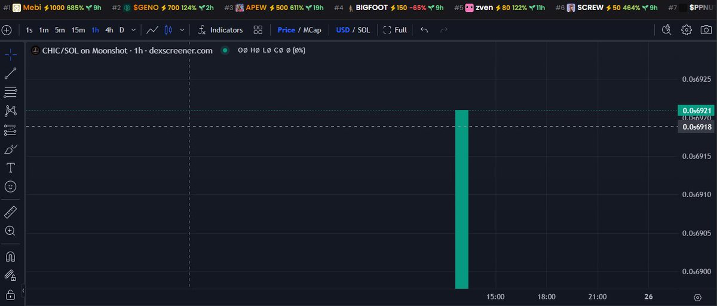Switch denomination to SOL
This screenshot has width=717, height=306.
tap(364, 30)
